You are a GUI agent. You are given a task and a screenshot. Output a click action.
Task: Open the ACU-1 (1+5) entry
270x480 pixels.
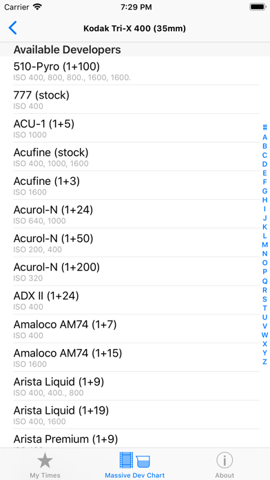tap(135, 128)
